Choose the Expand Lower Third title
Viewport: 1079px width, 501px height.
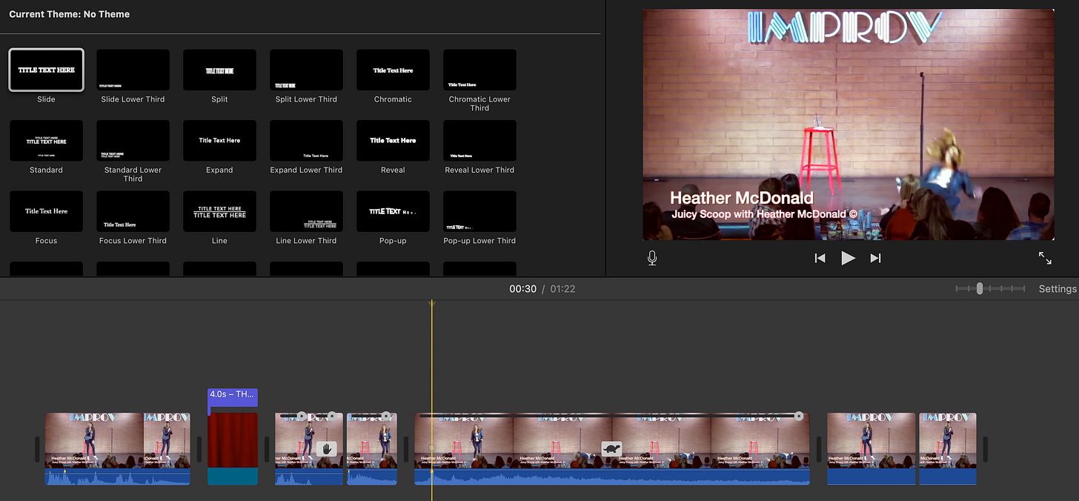pos(306,141)
